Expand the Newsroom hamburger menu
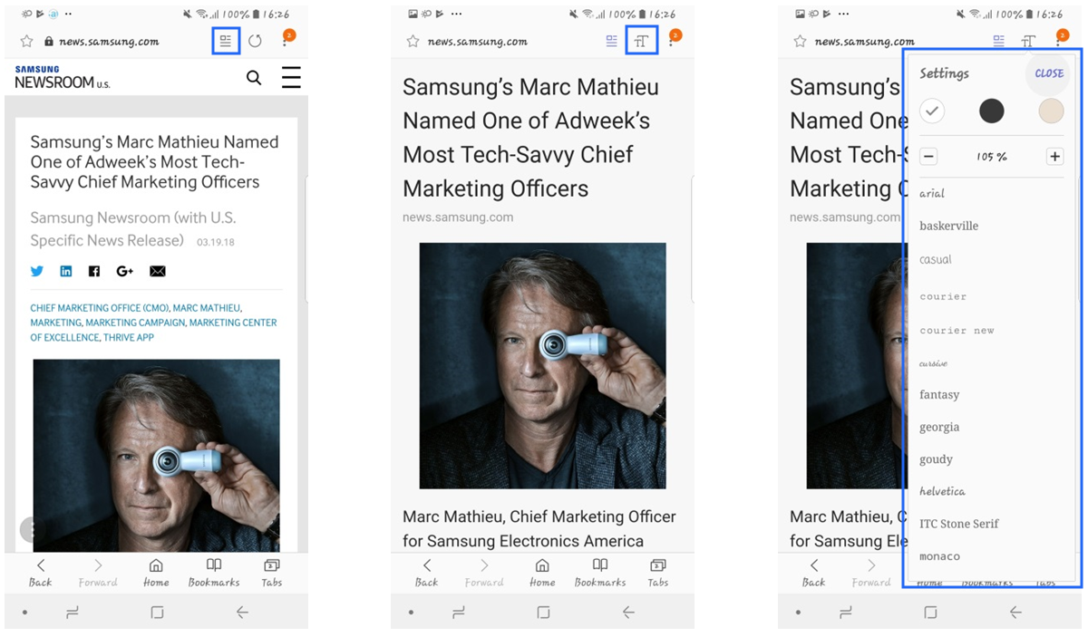The height and width of the screenshot is (637, 1088). click(291, 78)
